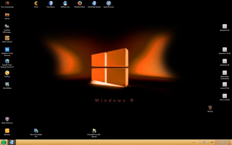The height and width of the screenshot is (145, 232).
Task: Open the yellow Ярлыки folder
Action: pos(7,132)
